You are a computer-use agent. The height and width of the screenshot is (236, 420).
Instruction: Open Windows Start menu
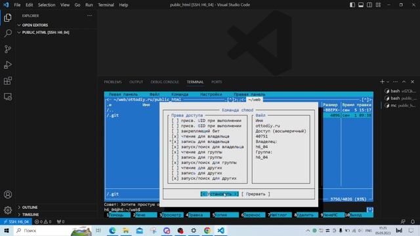coord(7,230)
